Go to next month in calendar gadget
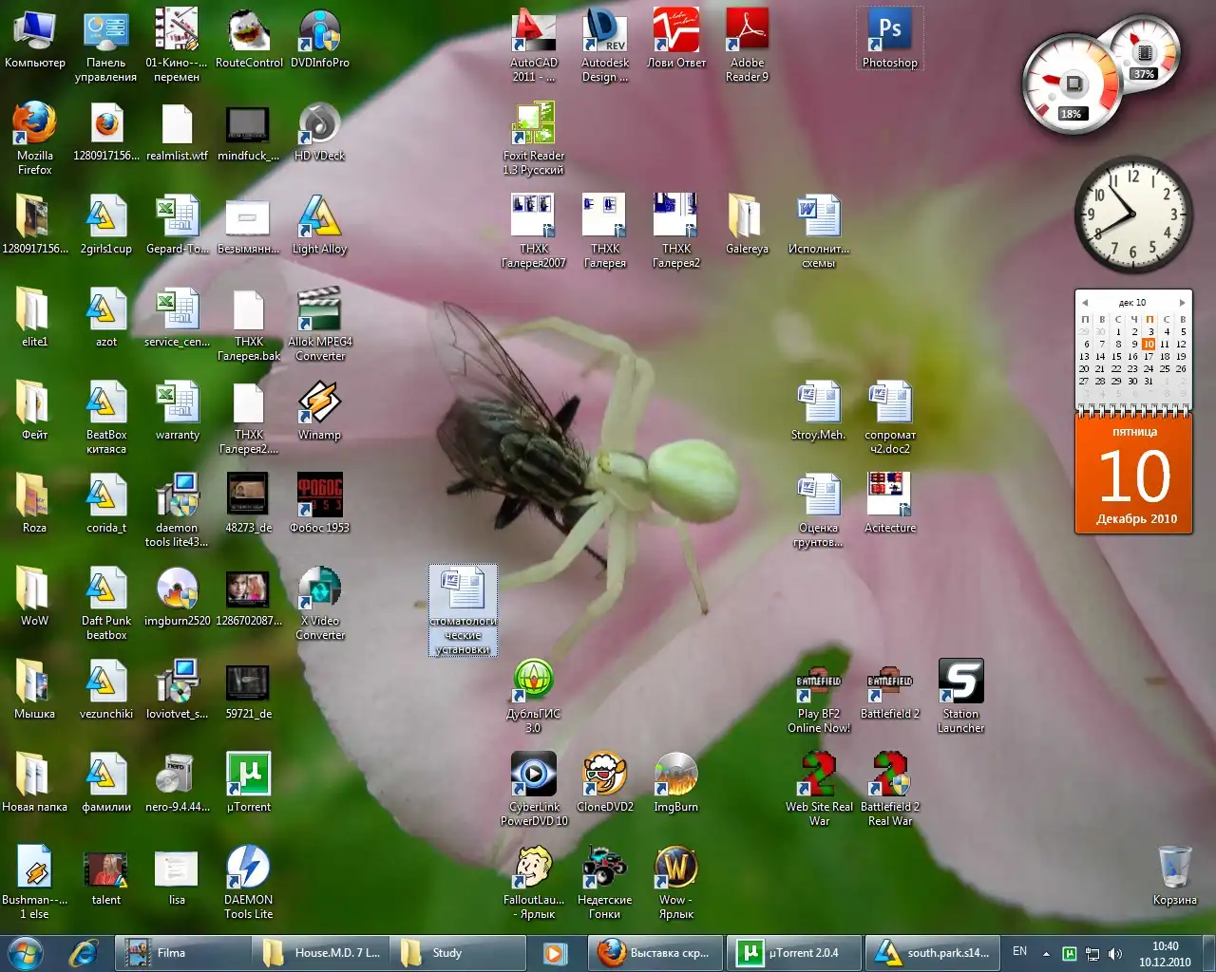This screenshot has width=1216, height=972. tap(1182, 303)
